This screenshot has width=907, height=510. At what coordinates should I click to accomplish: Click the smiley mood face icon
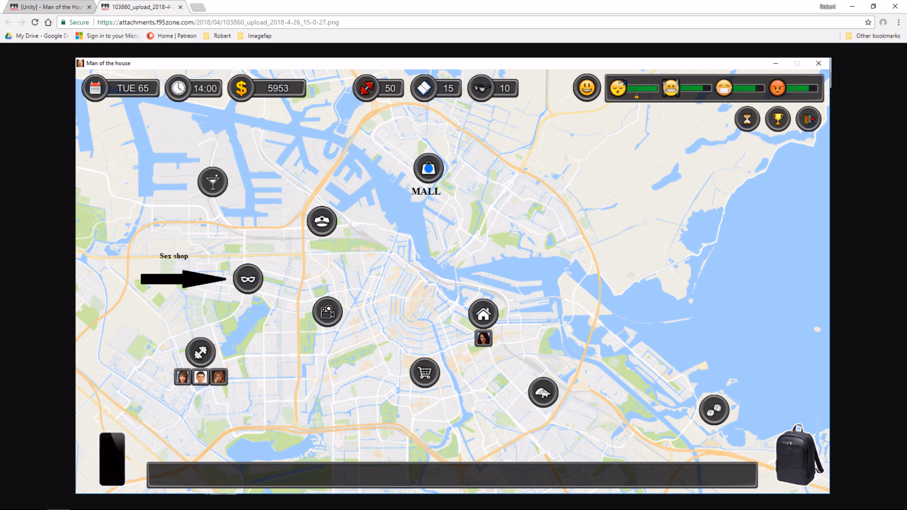[587, 88]
